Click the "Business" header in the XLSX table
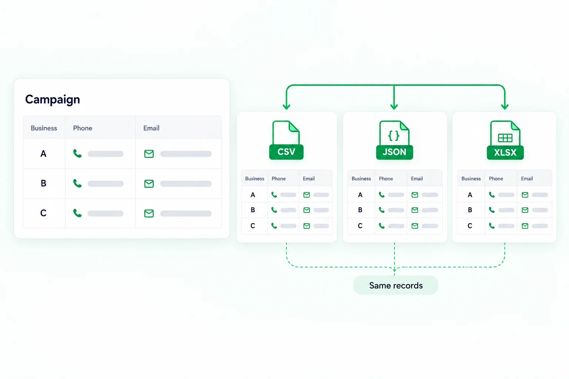 [471, 178]
